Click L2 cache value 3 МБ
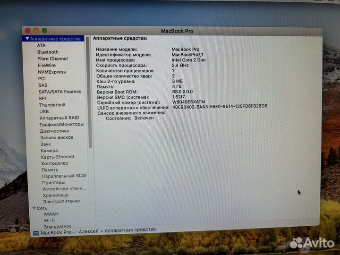The image size is (340, 255). [x=178, y=81]
